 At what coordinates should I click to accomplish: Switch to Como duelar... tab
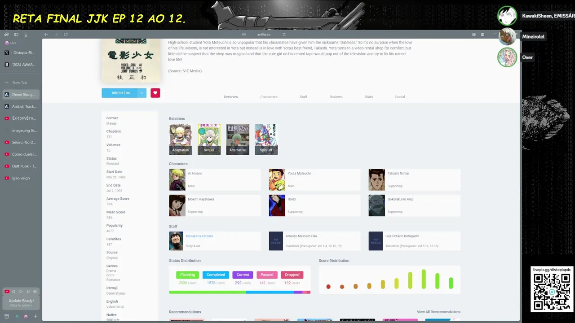(x=20, y=154)
